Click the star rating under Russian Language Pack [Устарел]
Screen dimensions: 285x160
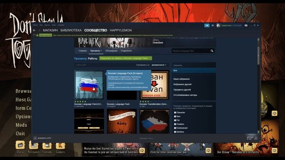80,102
